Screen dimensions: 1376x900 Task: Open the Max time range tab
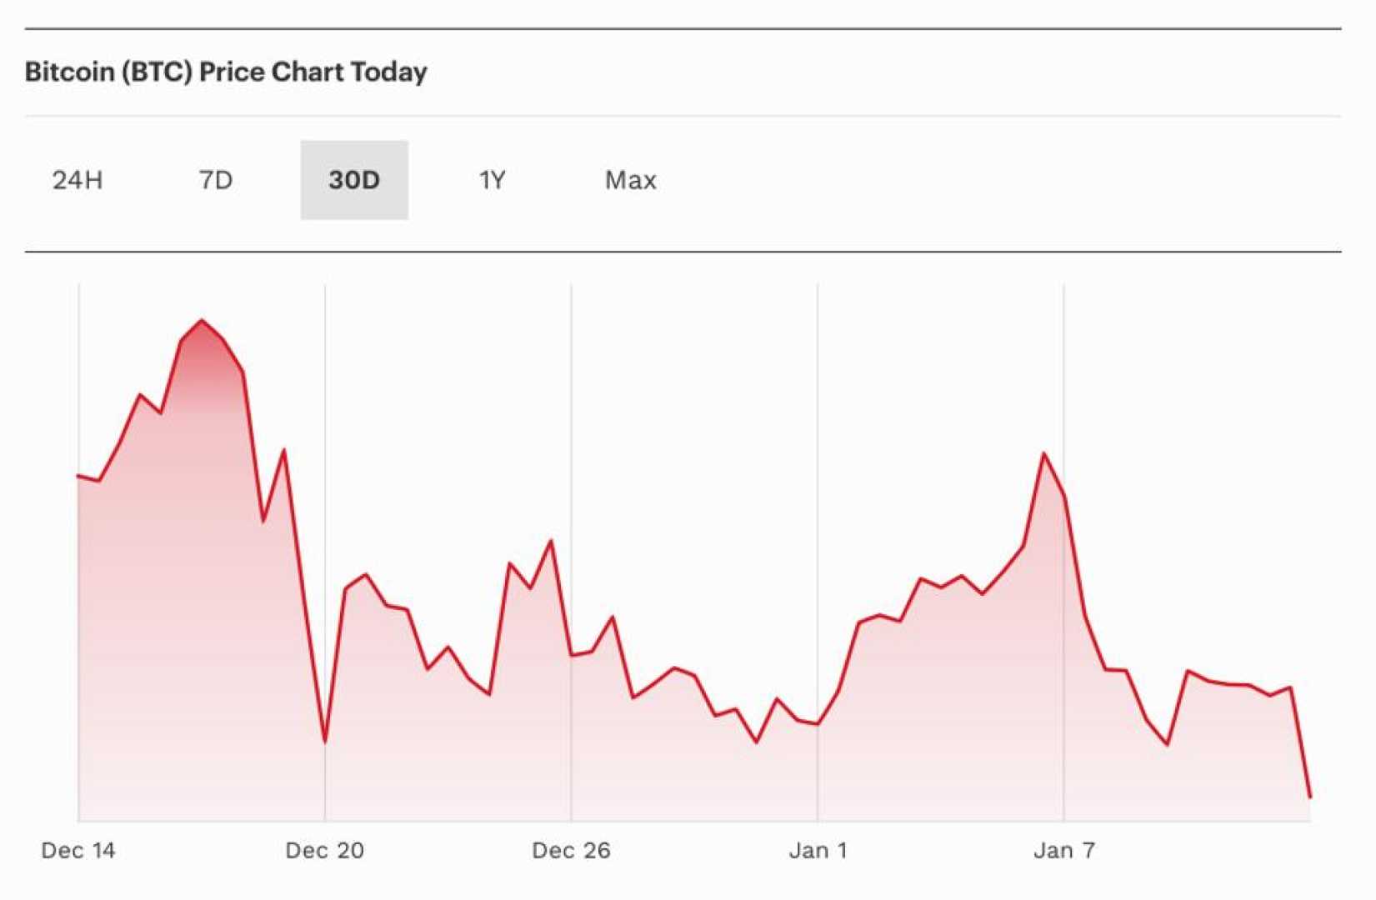click(630, 180)
